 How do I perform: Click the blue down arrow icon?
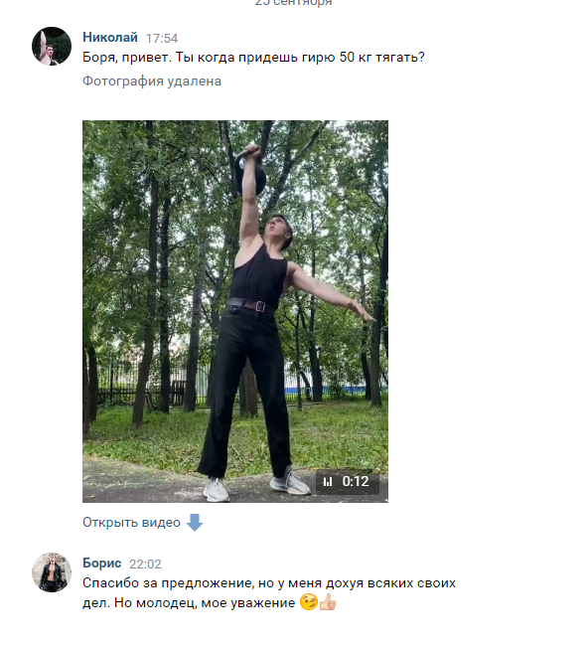tap(195, 523)
